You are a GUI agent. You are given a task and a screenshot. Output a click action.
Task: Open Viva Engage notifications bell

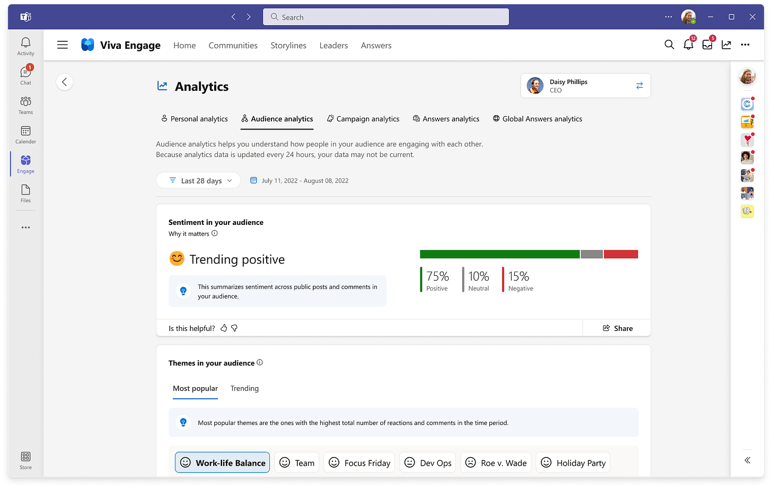click(688, 45)
